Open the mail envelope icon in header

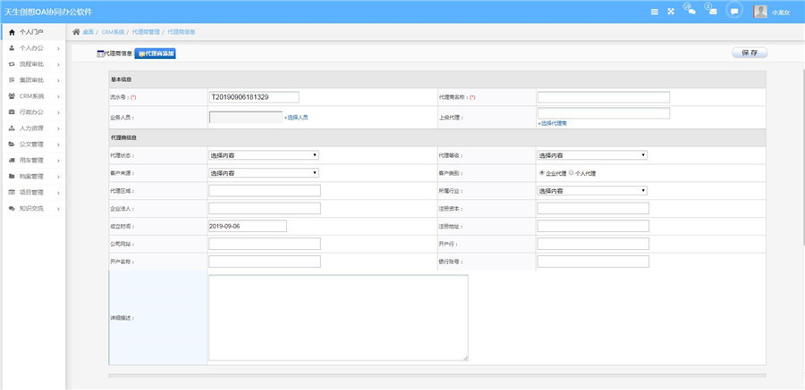713,12
